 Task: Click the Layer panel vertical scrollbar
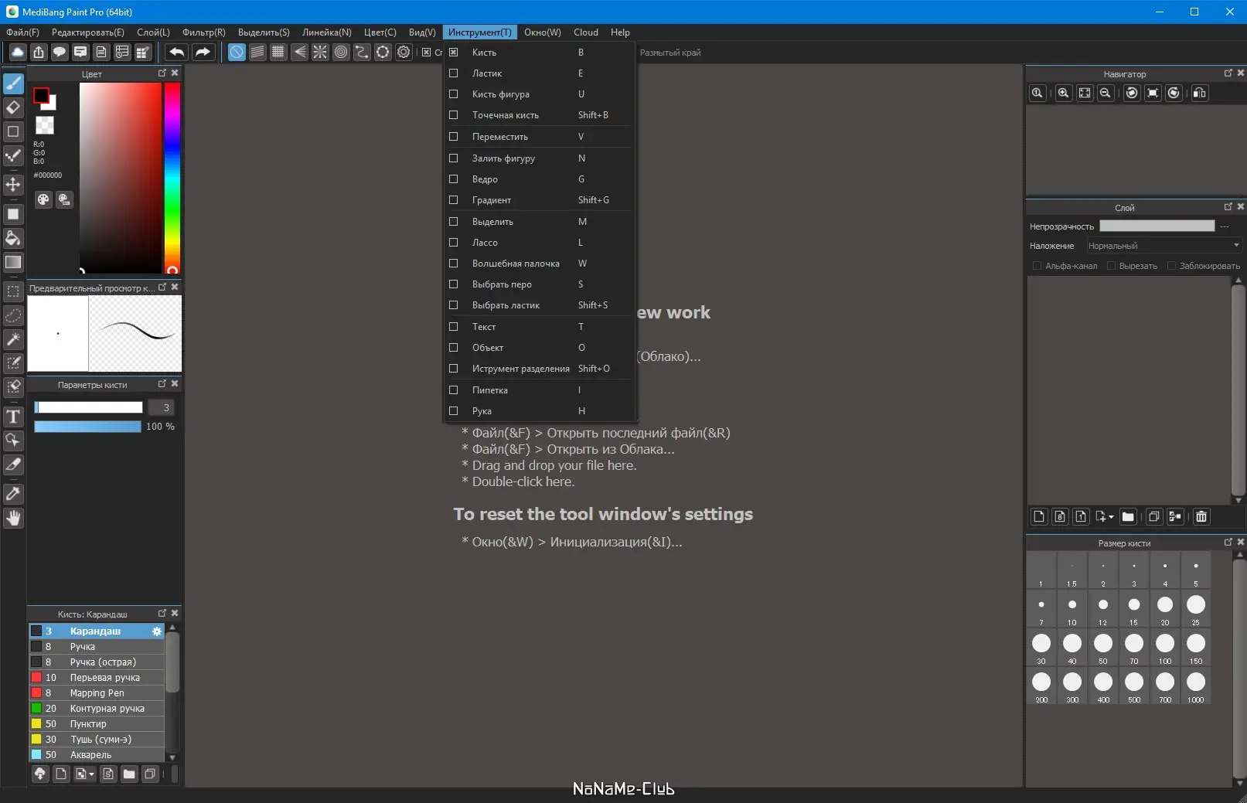(x=1238, y=390)
